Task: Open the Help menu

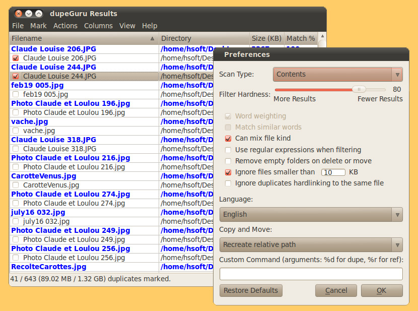Action: [150, 26]
